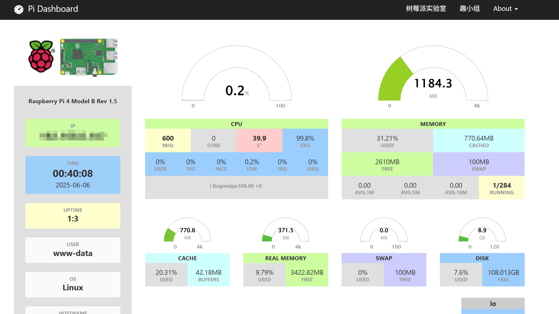
Task: Click the 100MB SWAP memory cell
Action: 479,164
